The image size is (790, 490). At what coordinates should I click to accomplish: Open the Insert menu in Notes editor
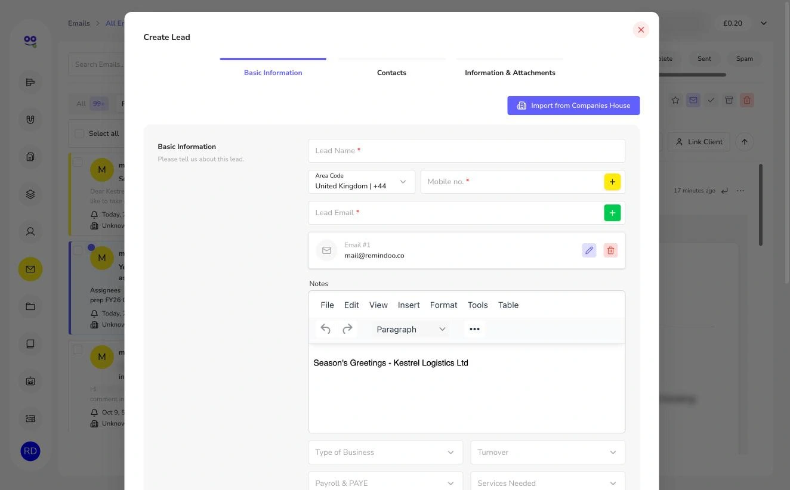click(x=409, y=305)
